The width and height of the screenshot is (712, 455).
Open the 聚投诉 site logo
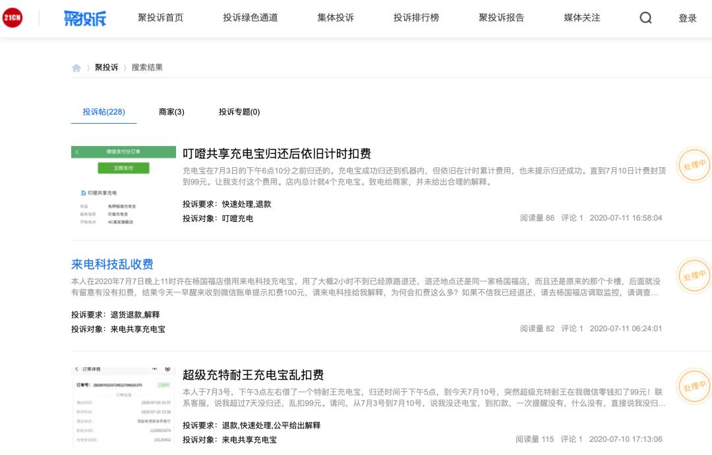tap(85, 18)
